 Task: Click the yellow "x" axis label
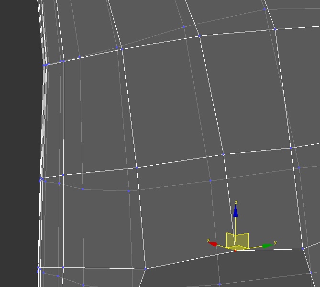[x=208, y=240]
